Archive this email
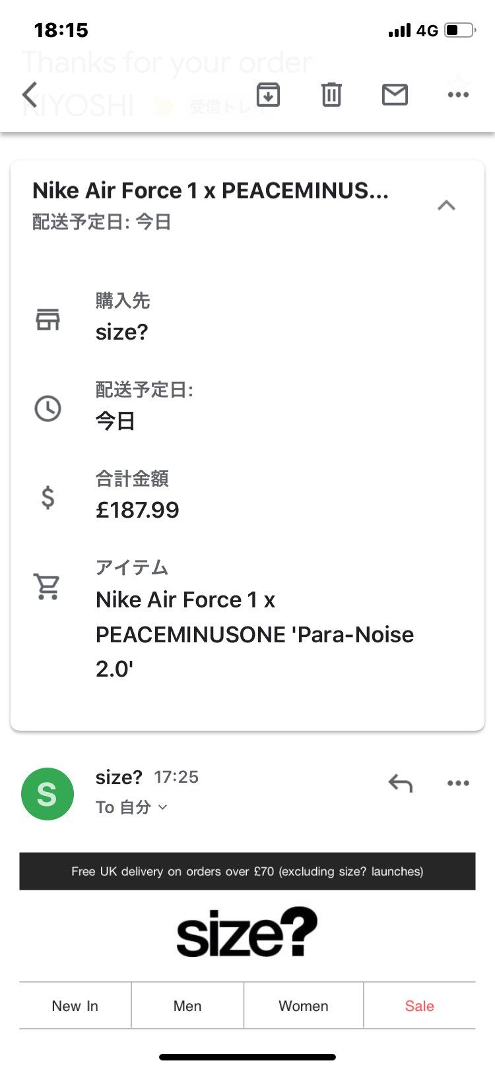Image resolution: width=495 pixels, height=1071 pixels. coord(267,95)
